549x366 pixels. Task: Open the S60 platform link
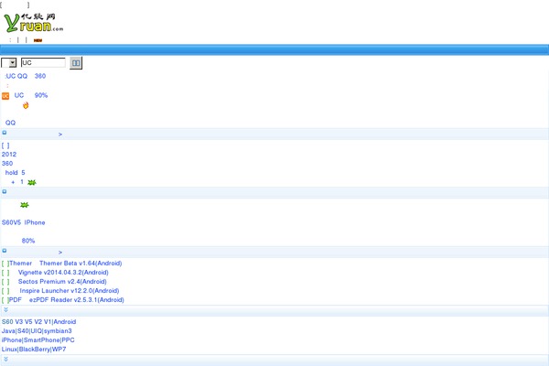(x=7, y=321)
